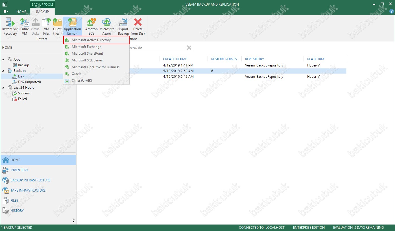Select Microsoft OneDrive for Business
This screenshot has width=395, height=231.
(96, 67)
